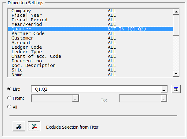
Task: Click the List input field containing Q1,Q2
Action: click(x=96, y=89)
